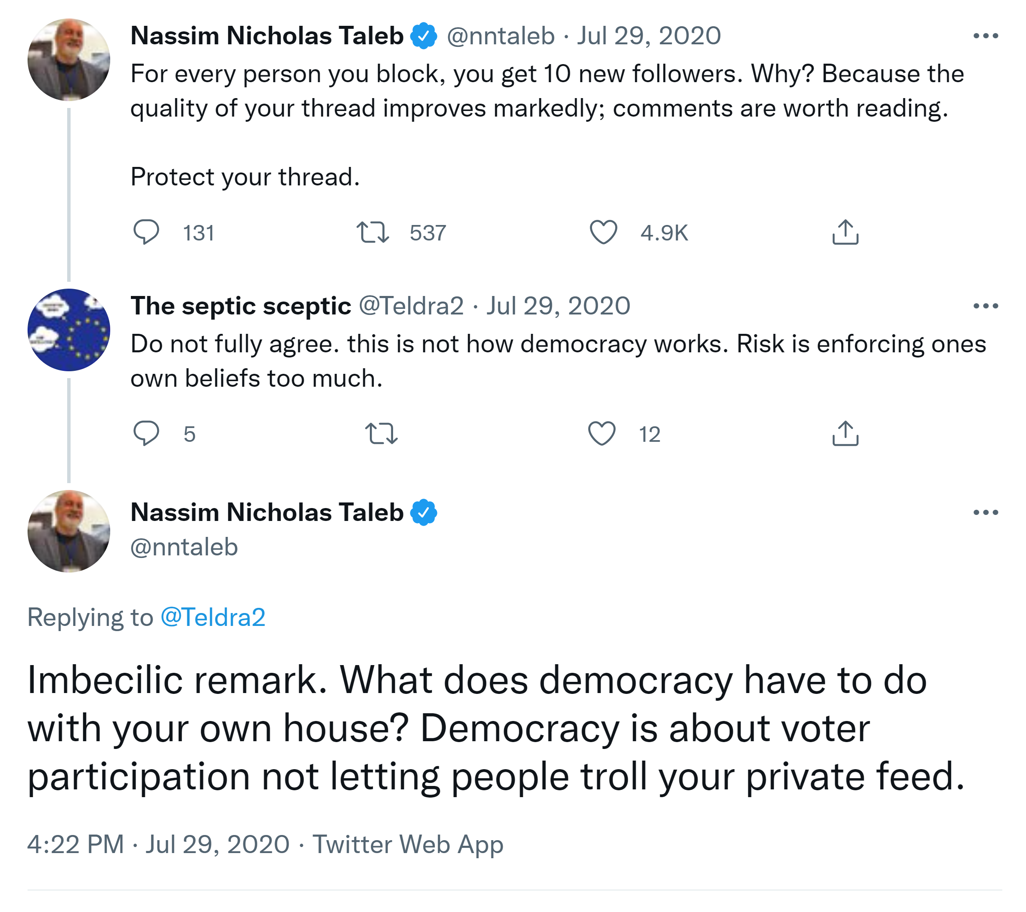Open more options on first tweet
1026x912 pixels.
click(986, 36)
